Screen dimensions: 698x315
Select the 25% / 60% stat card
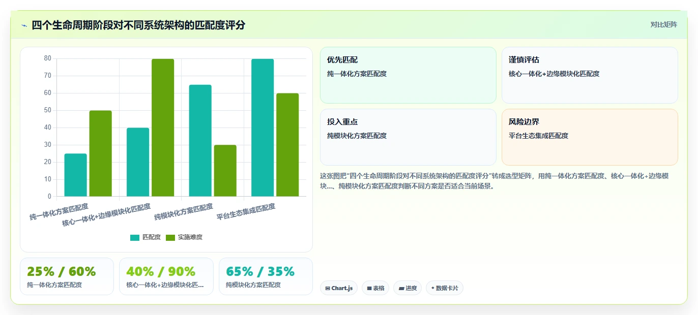pos(67,276)
